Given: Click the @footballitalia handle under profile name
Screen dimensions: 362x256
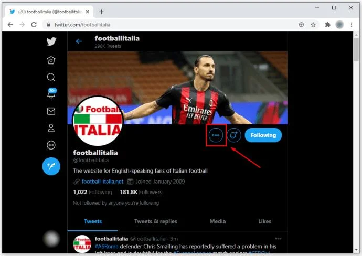Looking at the screenshot, I should [x=91, y=160].
